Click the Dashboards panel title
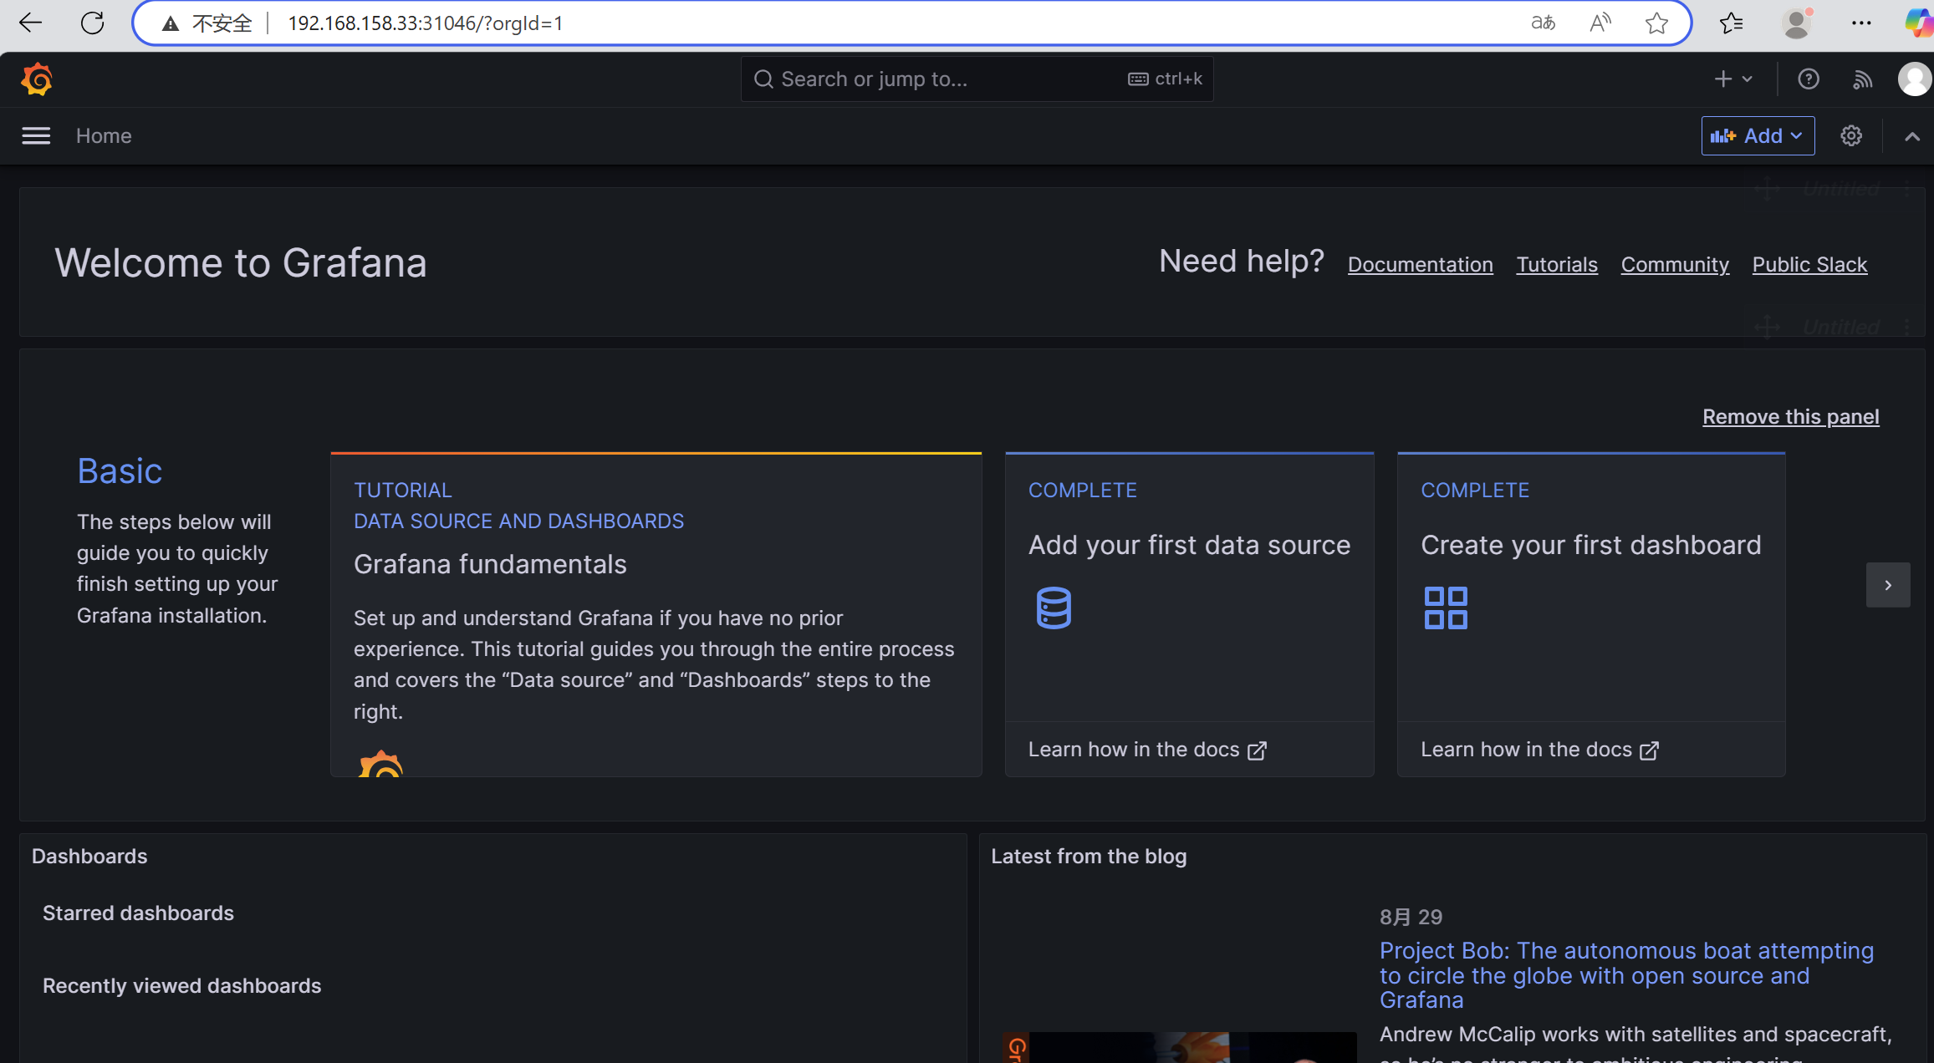Image resolution: width=1934 pixels, height=1063 pixels. (x=89, y=857)
